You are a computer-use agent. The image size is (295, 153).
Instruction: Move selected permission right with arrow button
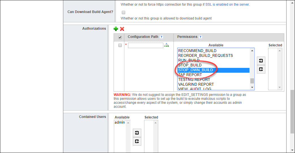point(261,61)
